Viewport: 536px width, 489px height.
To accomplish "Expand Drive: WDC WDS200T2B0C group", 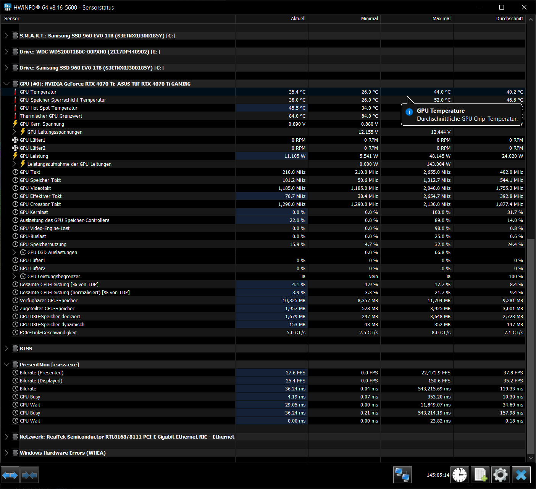I will (6, 52).
